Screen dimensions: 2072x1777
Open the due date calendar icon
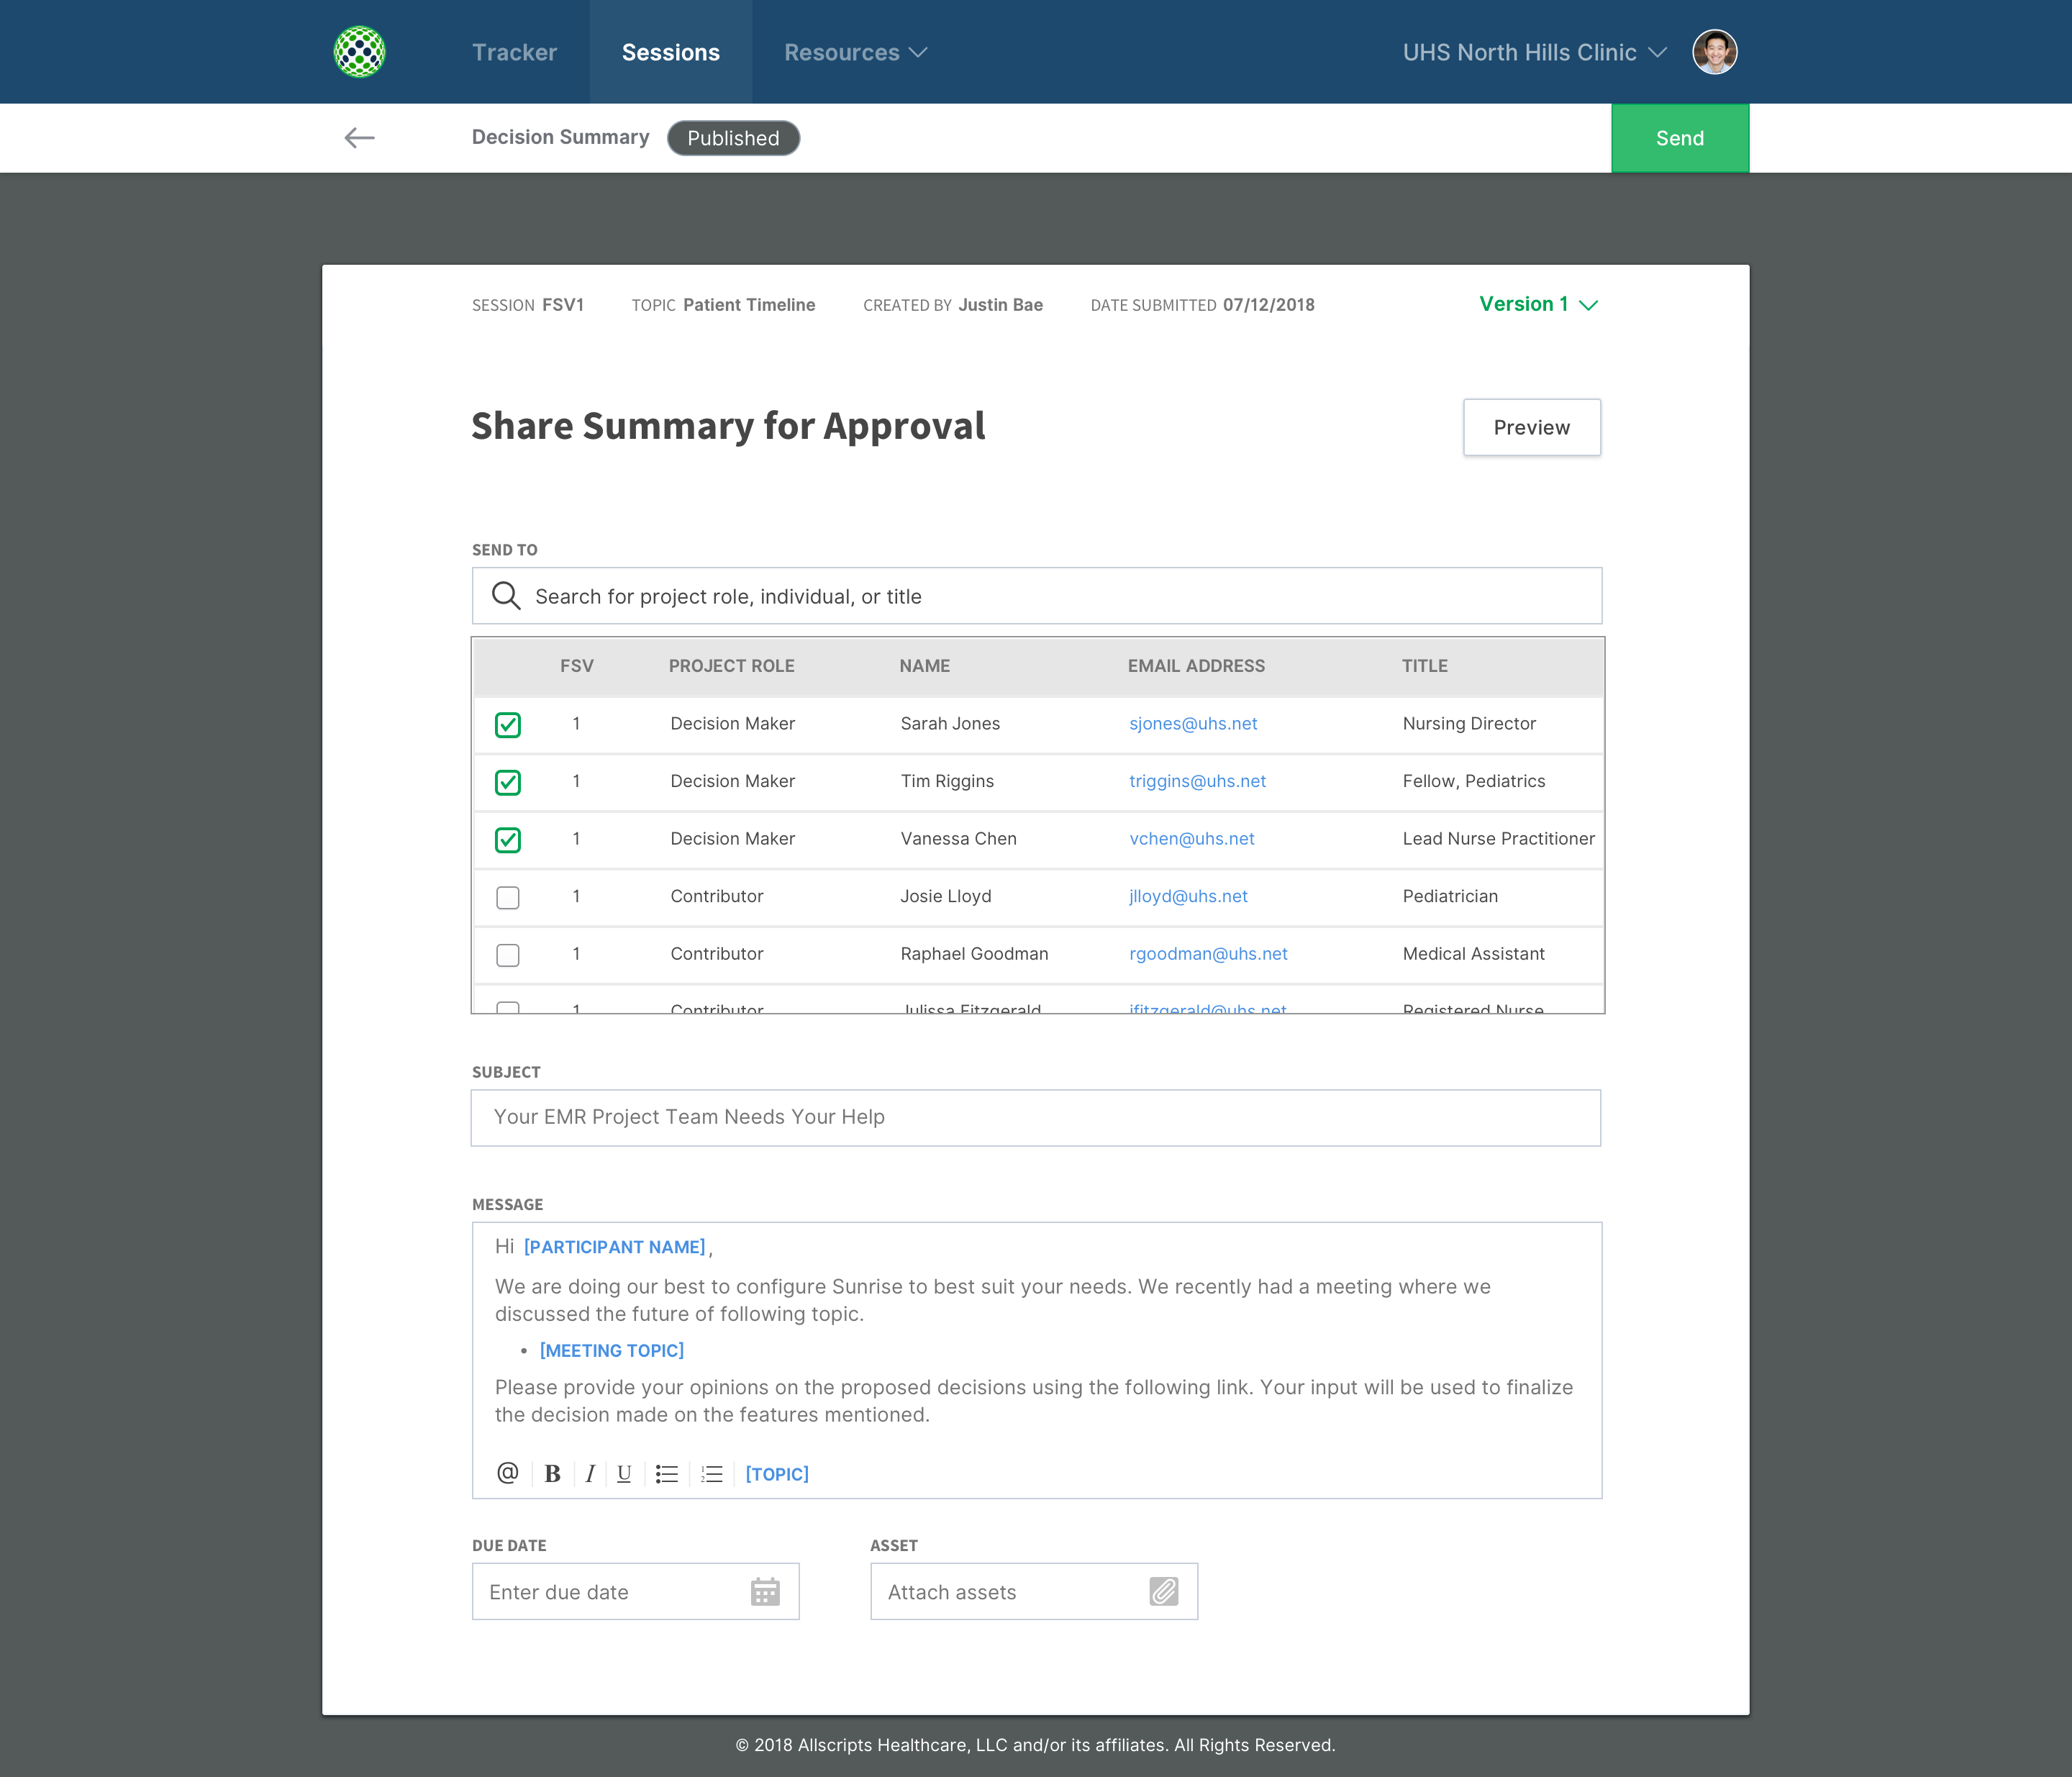pos(765,1592)
